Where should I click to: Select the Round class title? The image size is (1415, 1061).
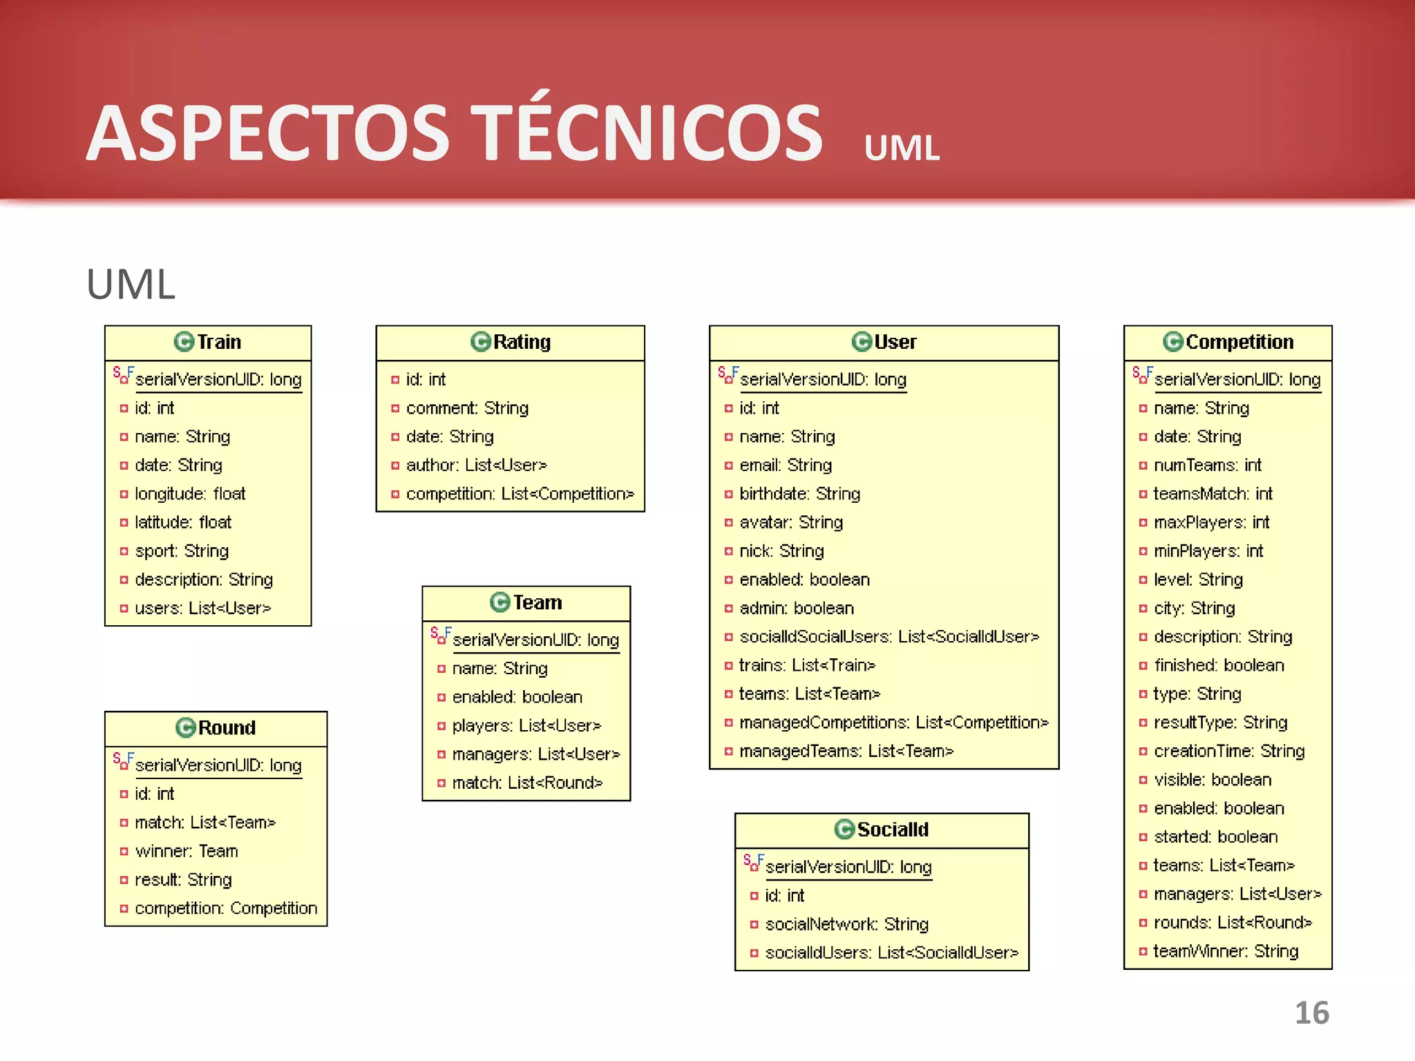[227, 727]
